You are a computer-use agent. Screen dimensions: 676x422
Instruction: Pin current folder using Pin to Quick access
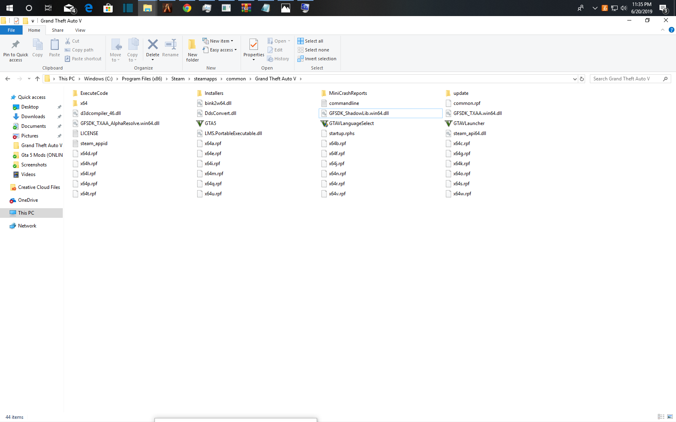click(16, 50)
